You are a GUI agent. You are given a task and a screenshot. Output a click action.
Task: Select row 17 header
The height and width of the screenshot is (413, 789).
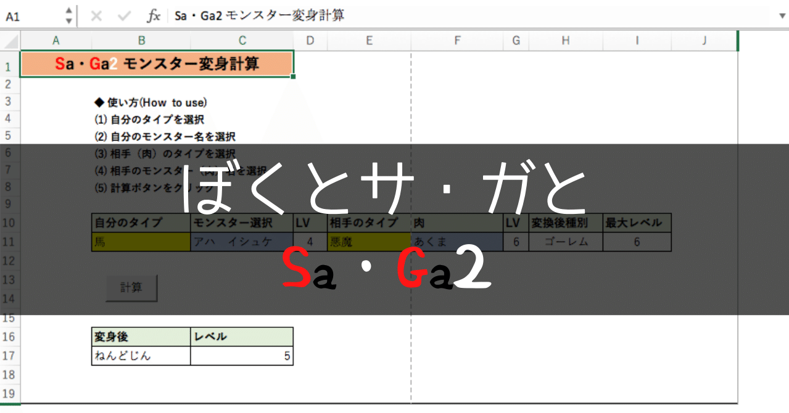pyautogui.click(x=9, y=356)
